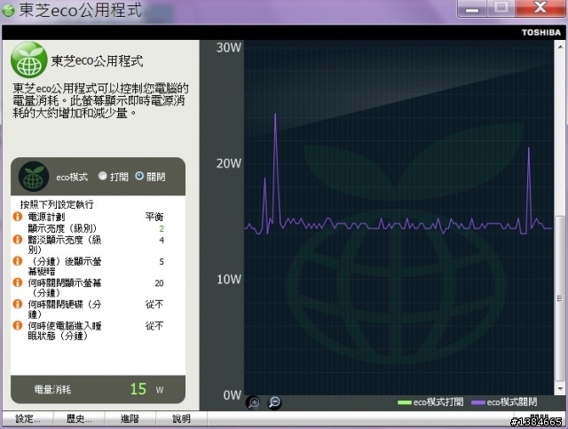Select the 關閉 eco mode radio button
This screenshot has width=568, height=429.
(139, 176)
